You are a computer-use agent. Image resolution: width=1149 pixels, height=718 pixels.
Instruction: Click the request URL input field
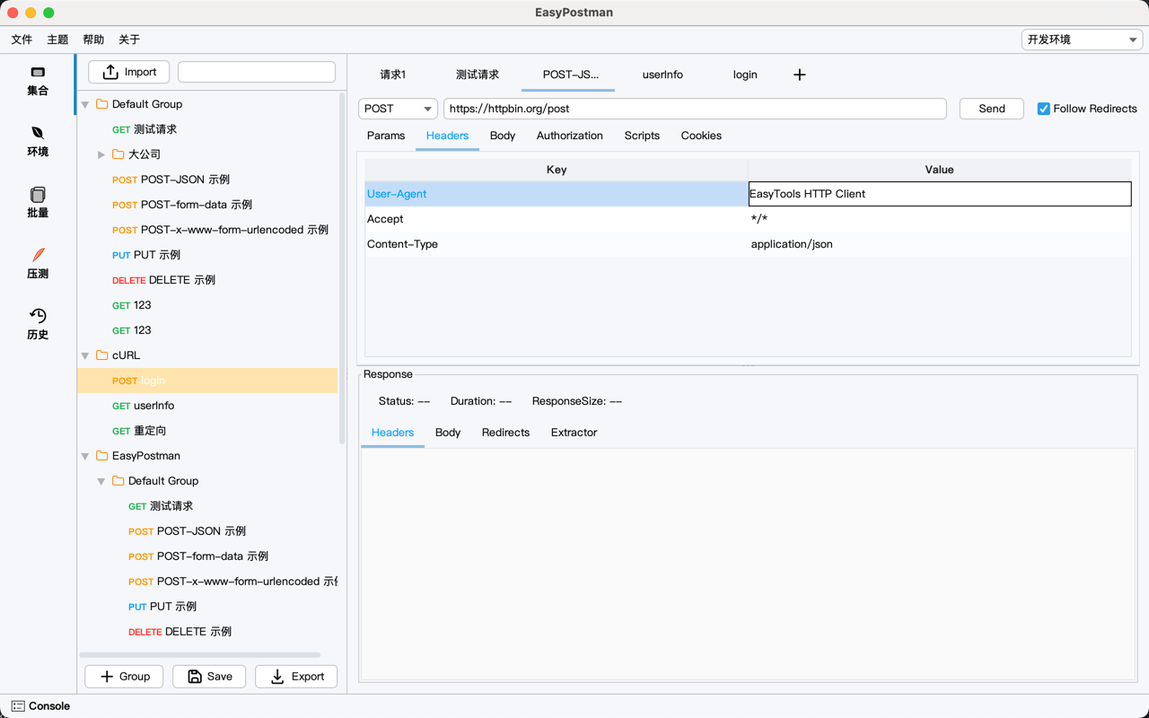tap(695, 109)
